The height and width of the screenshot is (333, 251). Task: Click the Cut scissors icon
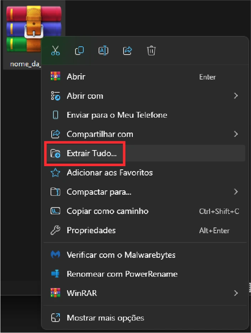(56, 51)
